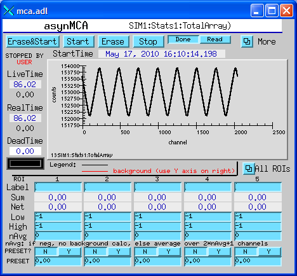
Task: Click the RealTime preset 86.02 field
Action: 25,118
